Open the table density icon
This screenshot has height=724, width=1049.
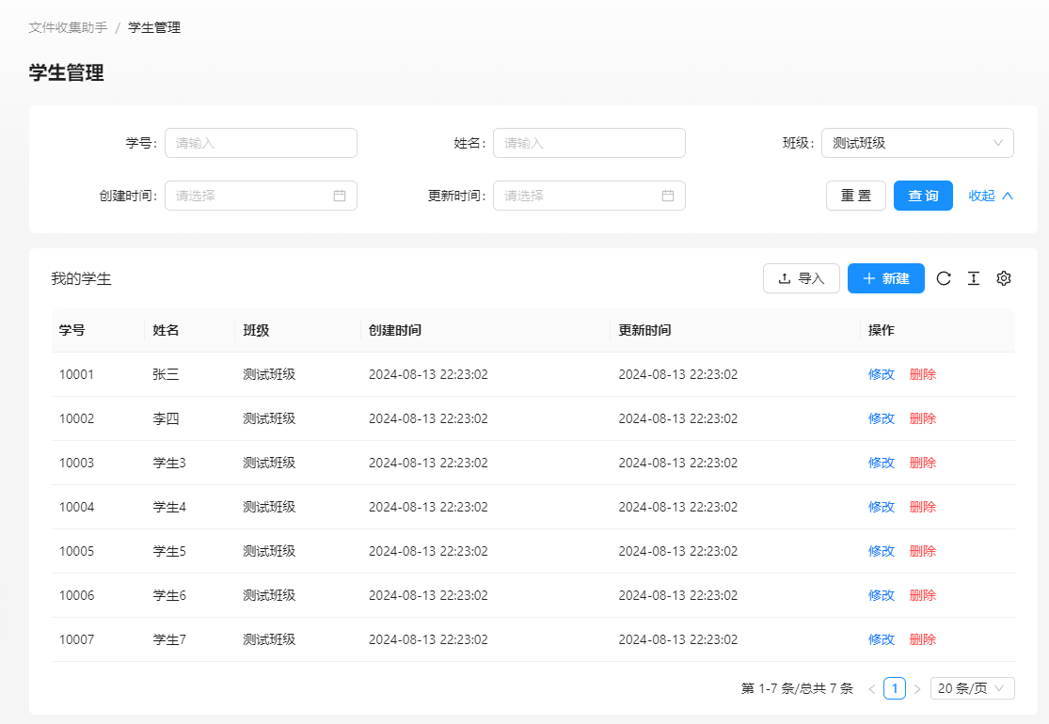pos(974,278)
